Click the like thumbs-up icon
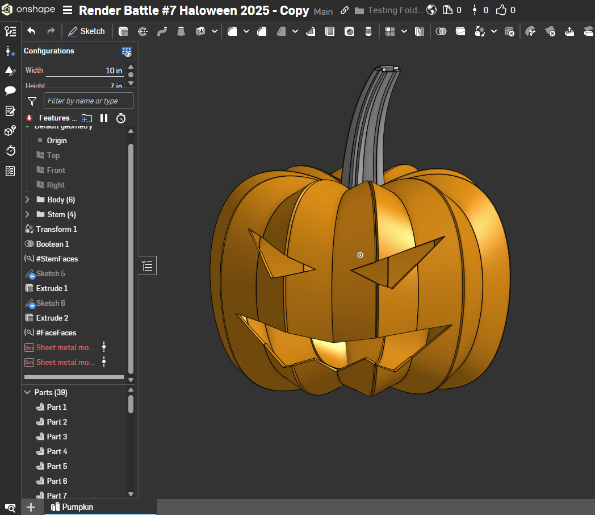The width and height of the screenshot is (595, 515). 501,10
